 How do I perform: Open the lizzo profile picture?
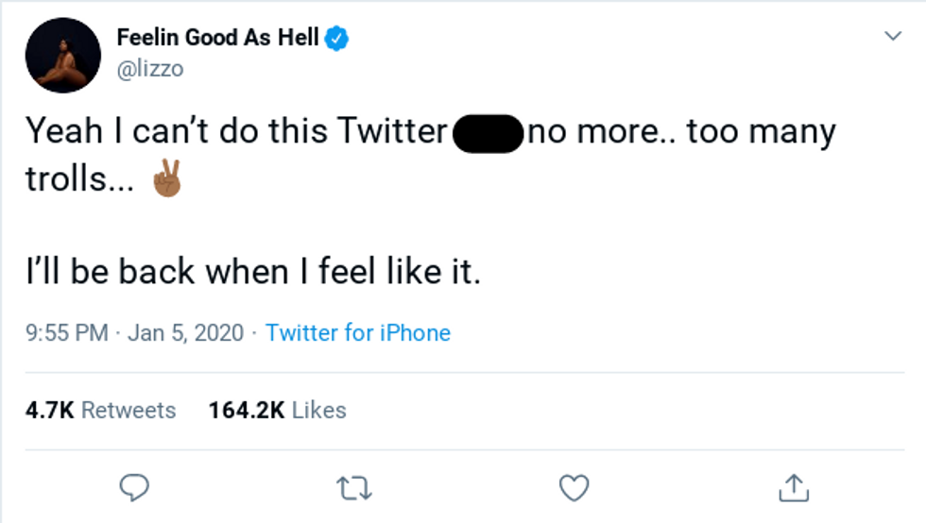pyautogui.click(x=63, y=55)
